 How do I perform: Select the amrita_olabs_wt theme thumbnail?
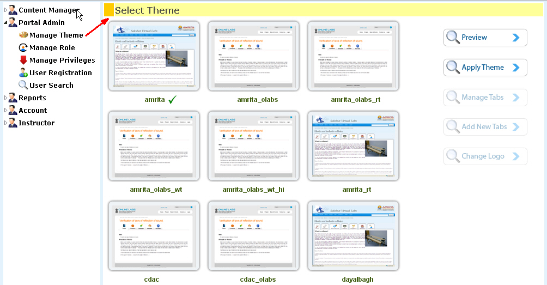pos(154,146)
